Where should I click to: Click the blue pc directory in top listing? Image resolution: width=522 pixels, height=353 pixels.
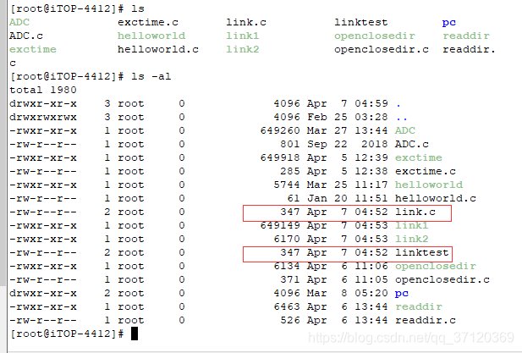click(x=449, y=23)
